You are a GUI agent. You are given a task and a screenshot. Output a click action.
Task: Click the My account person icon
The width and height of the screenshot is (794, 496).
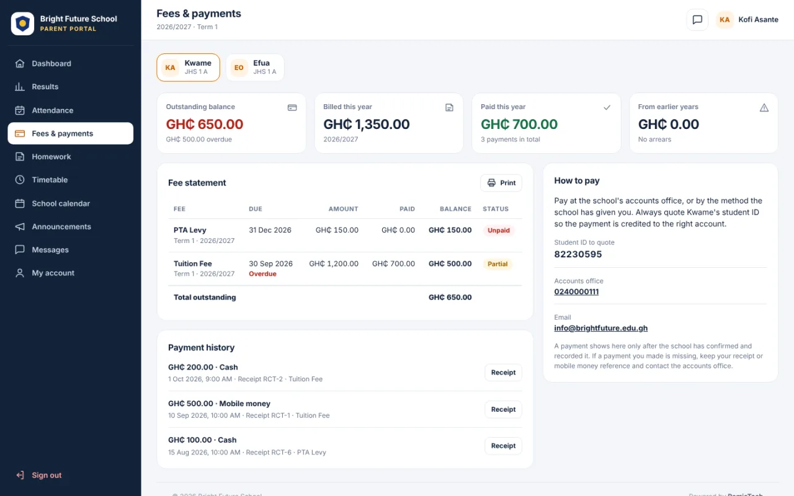click(x=20, y=273)
